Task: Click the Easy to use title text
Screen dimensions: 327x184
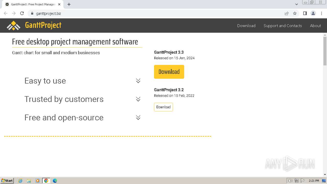Action: tap(45, 81)
